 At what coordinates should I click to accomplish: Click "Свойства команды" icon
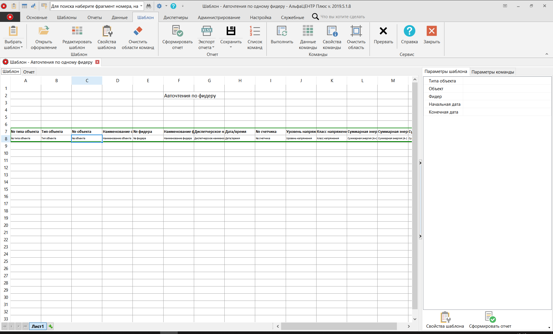pos(332,37)
